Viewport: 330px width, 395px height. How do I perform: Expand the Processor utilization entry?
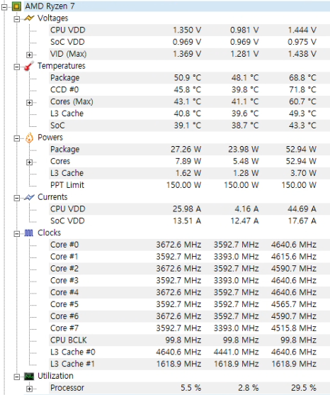pyautogui.click(x=30, y=389)
